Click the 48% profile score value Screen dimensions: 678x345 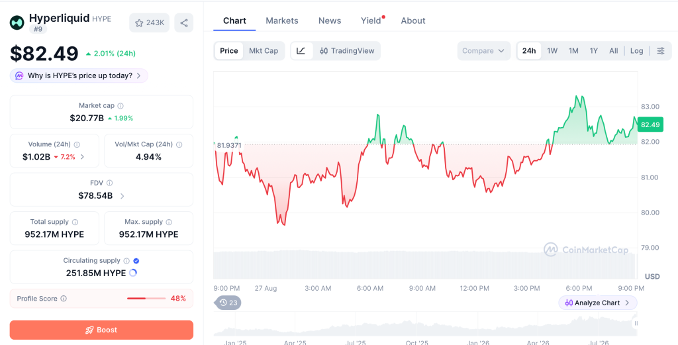178,298
